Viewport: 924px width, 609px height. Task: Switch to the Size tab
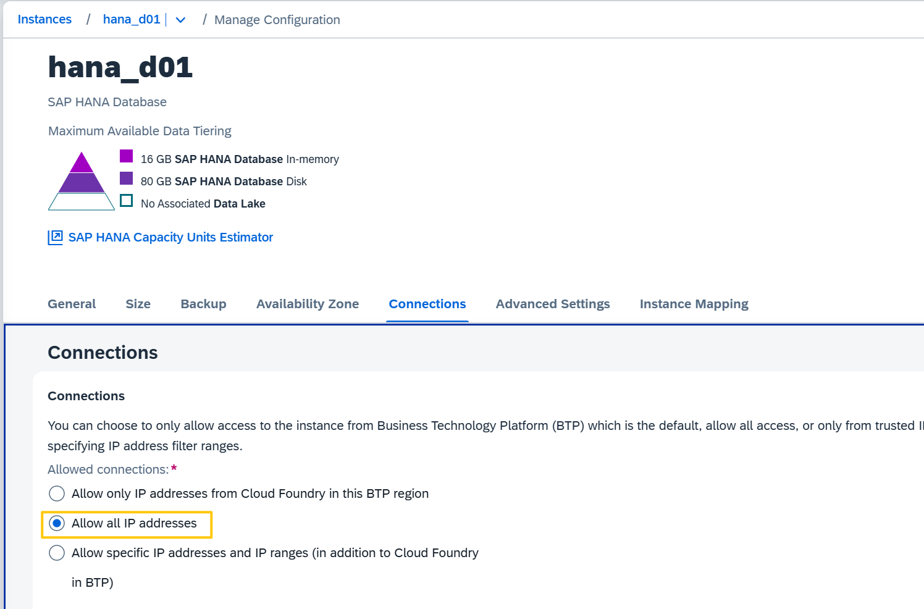(138, 304)
